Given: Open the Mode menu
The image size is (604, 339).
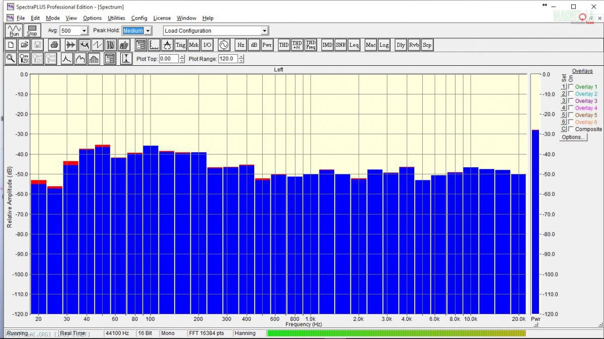Looking at the screenshot, I should click(x=53, y=18).
